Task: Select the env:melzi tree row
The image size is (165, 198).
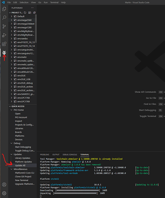Action: coord(22,57)
